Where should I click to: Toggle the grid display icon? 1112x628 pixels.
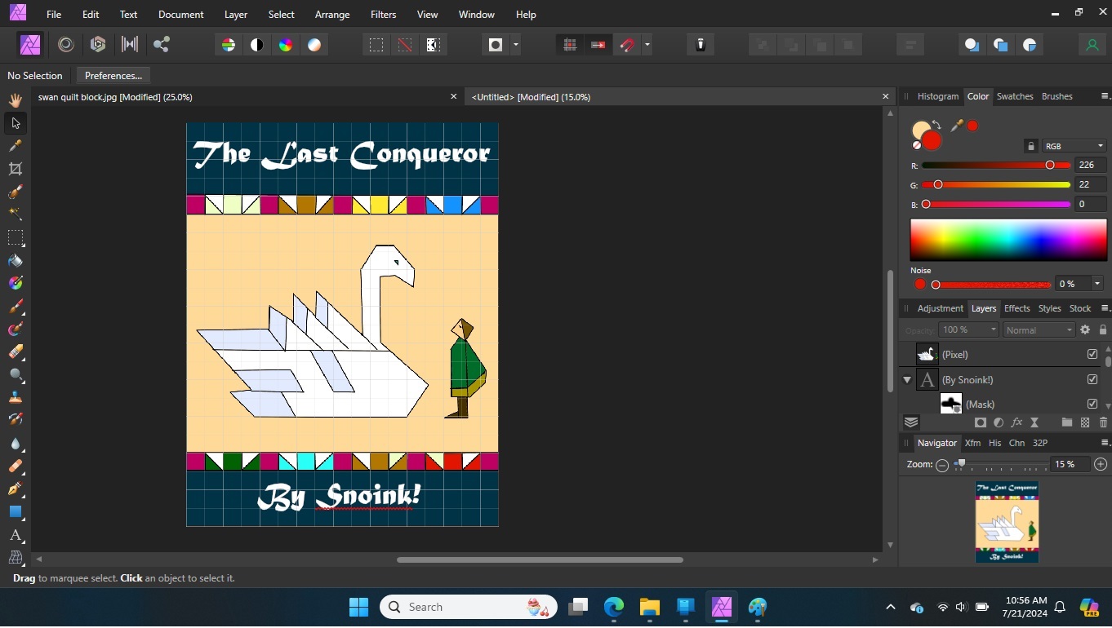click(x=570, y=45)
